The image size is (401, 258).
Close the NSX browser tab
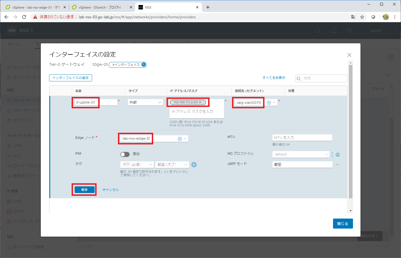coord(197,7)
